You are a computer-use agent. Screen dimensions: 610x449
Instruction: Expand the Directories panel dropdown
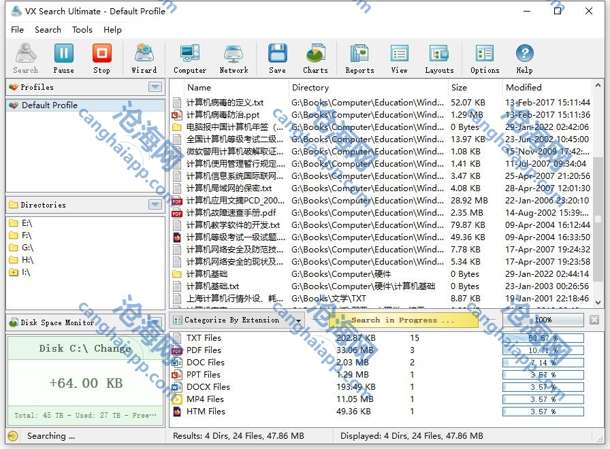[155, 205]
